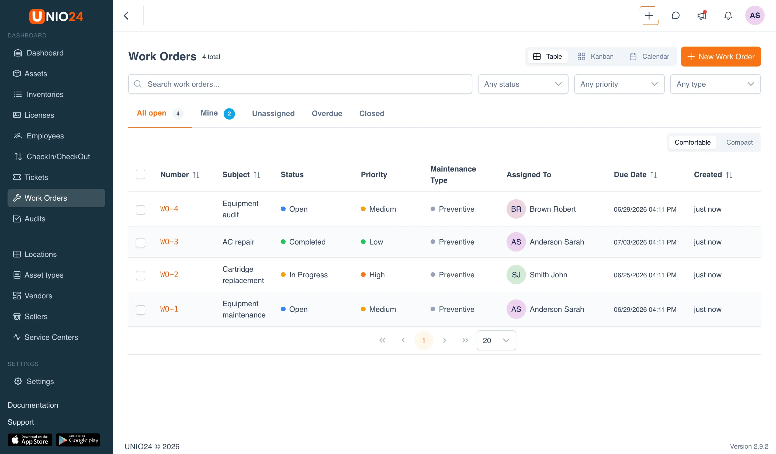Open work order WO-1 link
Screen dimensions: 776x454
click(169, 309)
